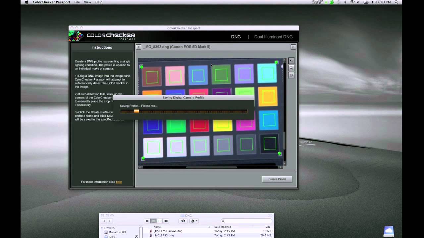Open the ColorChecker Passport app menu
Screen dimensions: 424x238
(51, 2)
